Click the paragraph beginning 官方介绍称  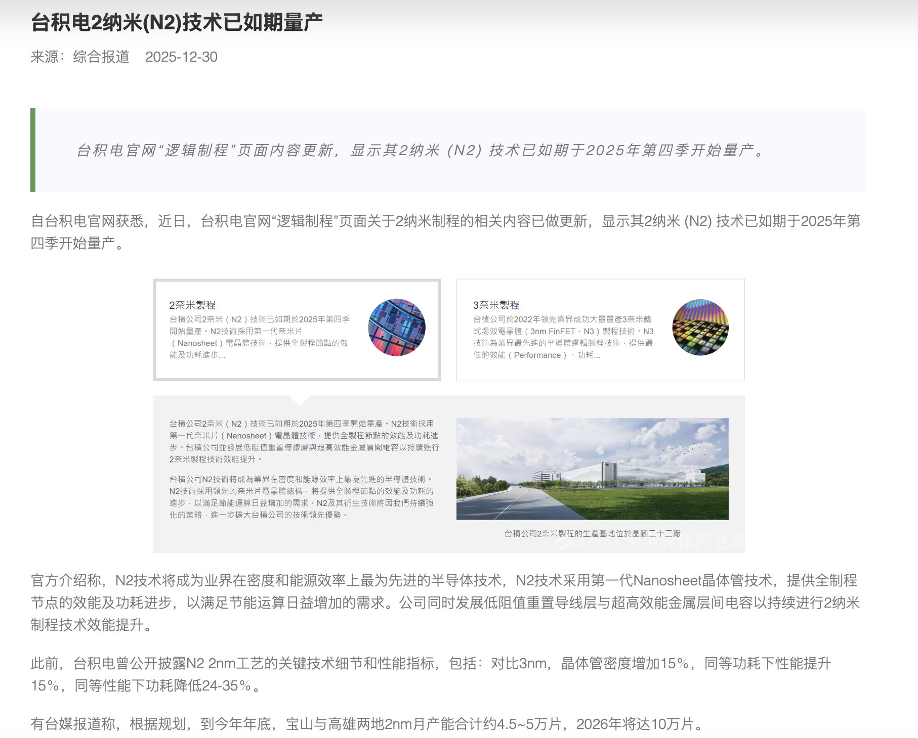tap(445, 603)
